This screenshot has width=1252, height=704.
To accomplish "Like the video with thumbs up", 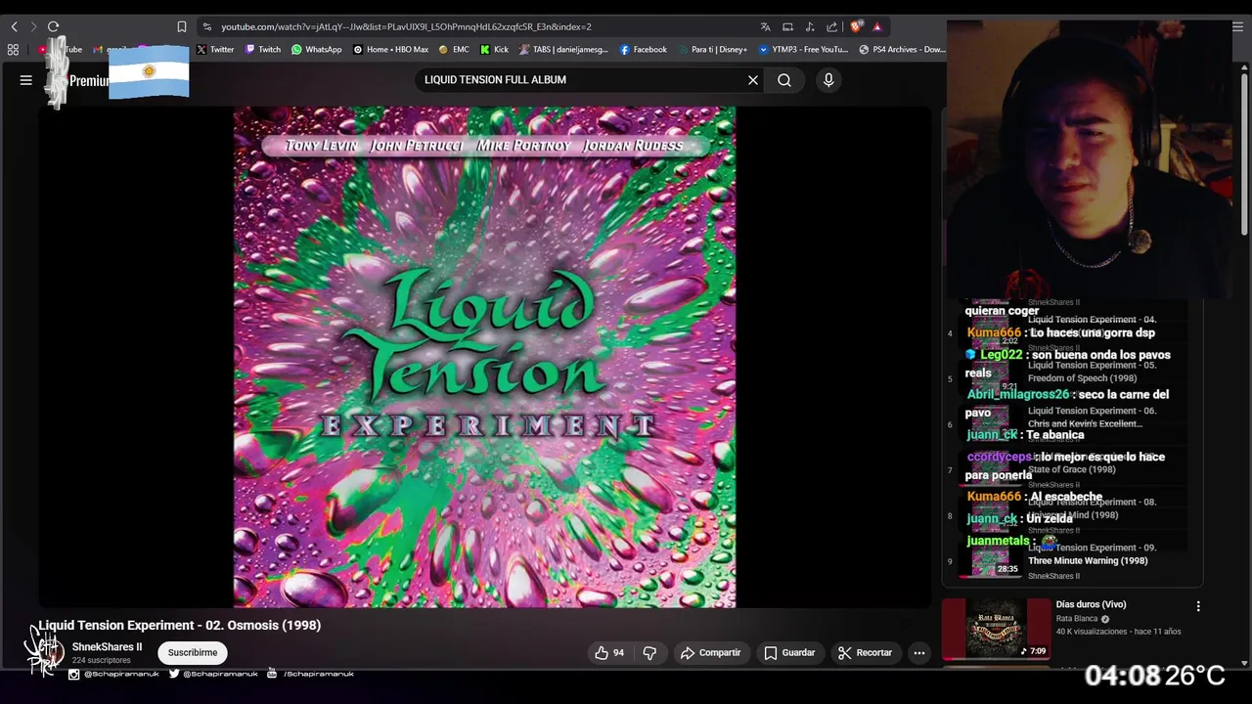I will click(x=609, y=652).
